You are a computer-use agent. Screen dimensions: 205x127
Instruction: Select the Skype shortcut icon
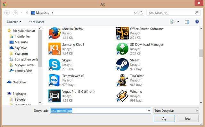point(54,65)
